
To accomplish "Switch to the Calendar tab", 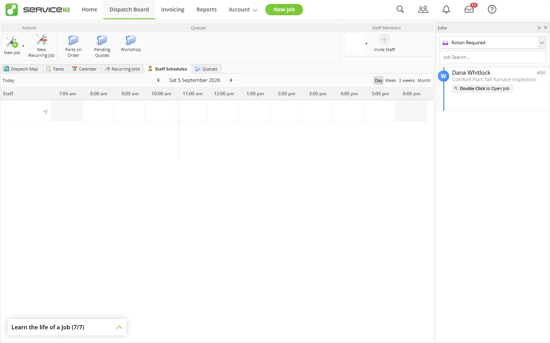I will [x=84, y=69].
